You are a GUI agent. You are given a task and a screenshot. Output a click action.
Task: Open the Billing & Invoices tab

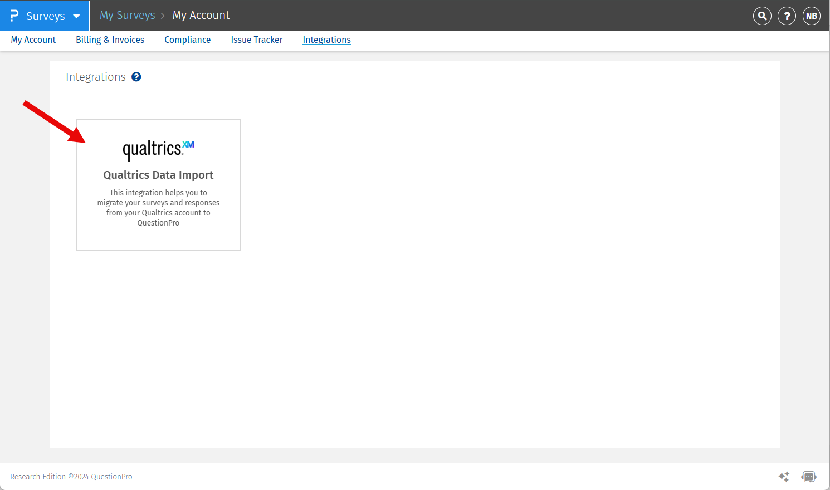110,40
